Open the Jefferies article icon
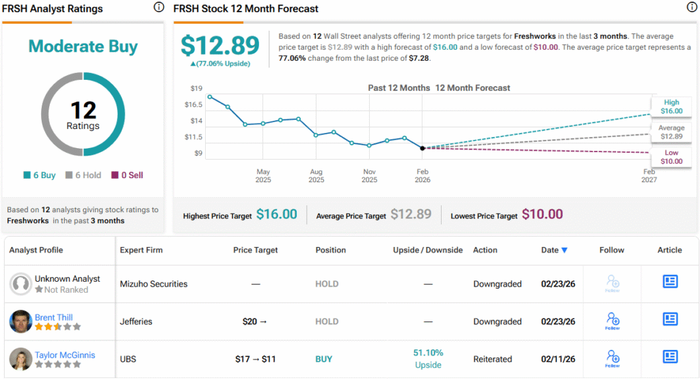700x380 pixels. (x=670, y=319)
